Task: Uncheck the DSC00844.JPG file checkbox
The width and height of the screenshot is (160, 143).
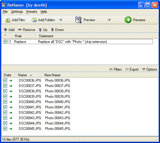Action: [5, 123]
